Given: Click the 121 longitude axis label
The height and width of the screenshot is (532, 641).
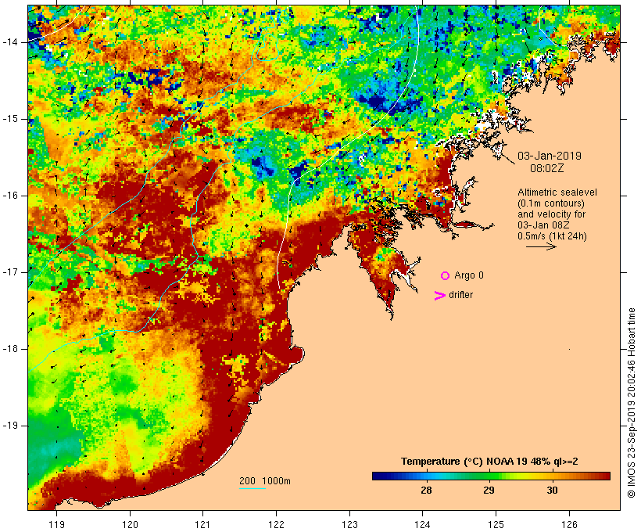Looking at the screenshot, I should (202, 525).
